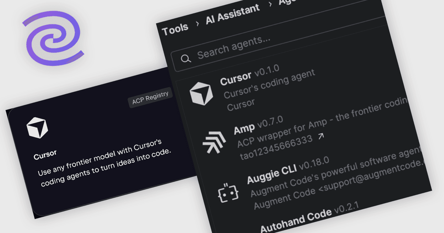Click the author link tao12345666333
This screenshot has width=444, height=233.
(276, 146)
